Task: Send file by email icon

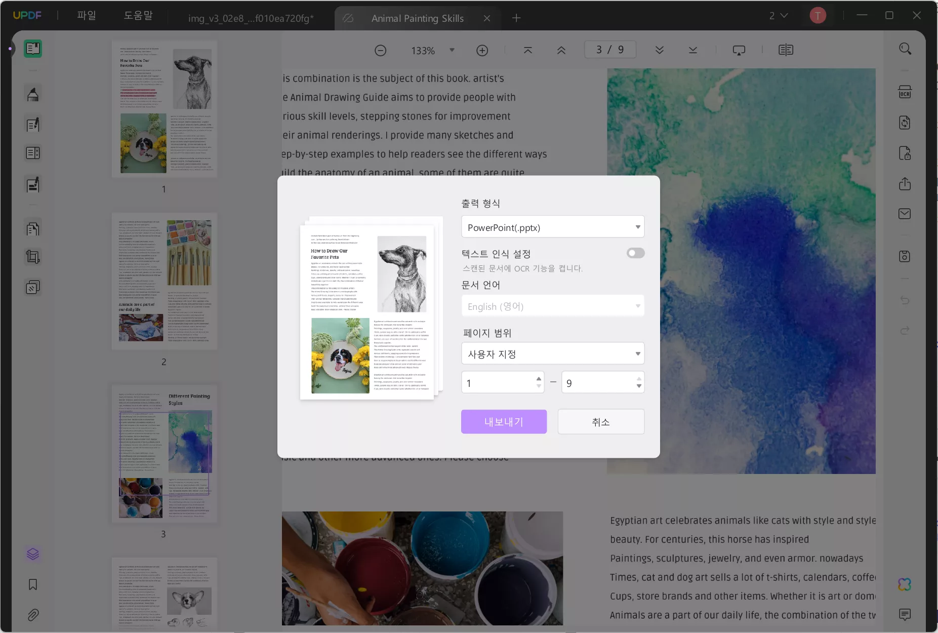Action: click(x=905, y=214)
